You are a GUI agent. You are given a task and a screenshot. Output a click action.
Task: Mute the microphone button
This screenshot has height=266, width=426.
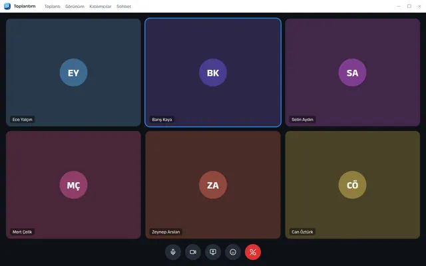(173, 252)
